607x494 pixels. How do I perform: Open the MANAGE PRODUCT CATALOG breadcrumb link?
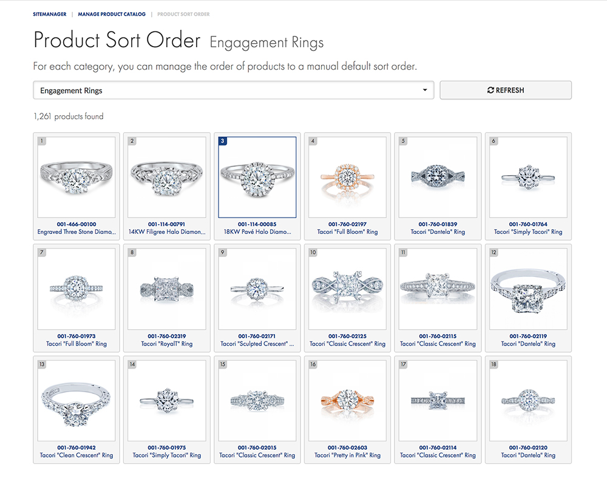(x=112, y=14)
